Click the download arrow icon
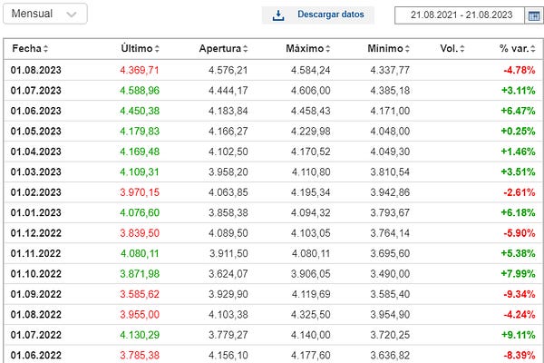This screenshot has width=544, height=363. [278, 15]
